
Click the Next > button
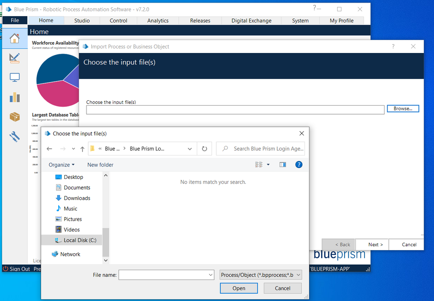(x=372, y=245)
